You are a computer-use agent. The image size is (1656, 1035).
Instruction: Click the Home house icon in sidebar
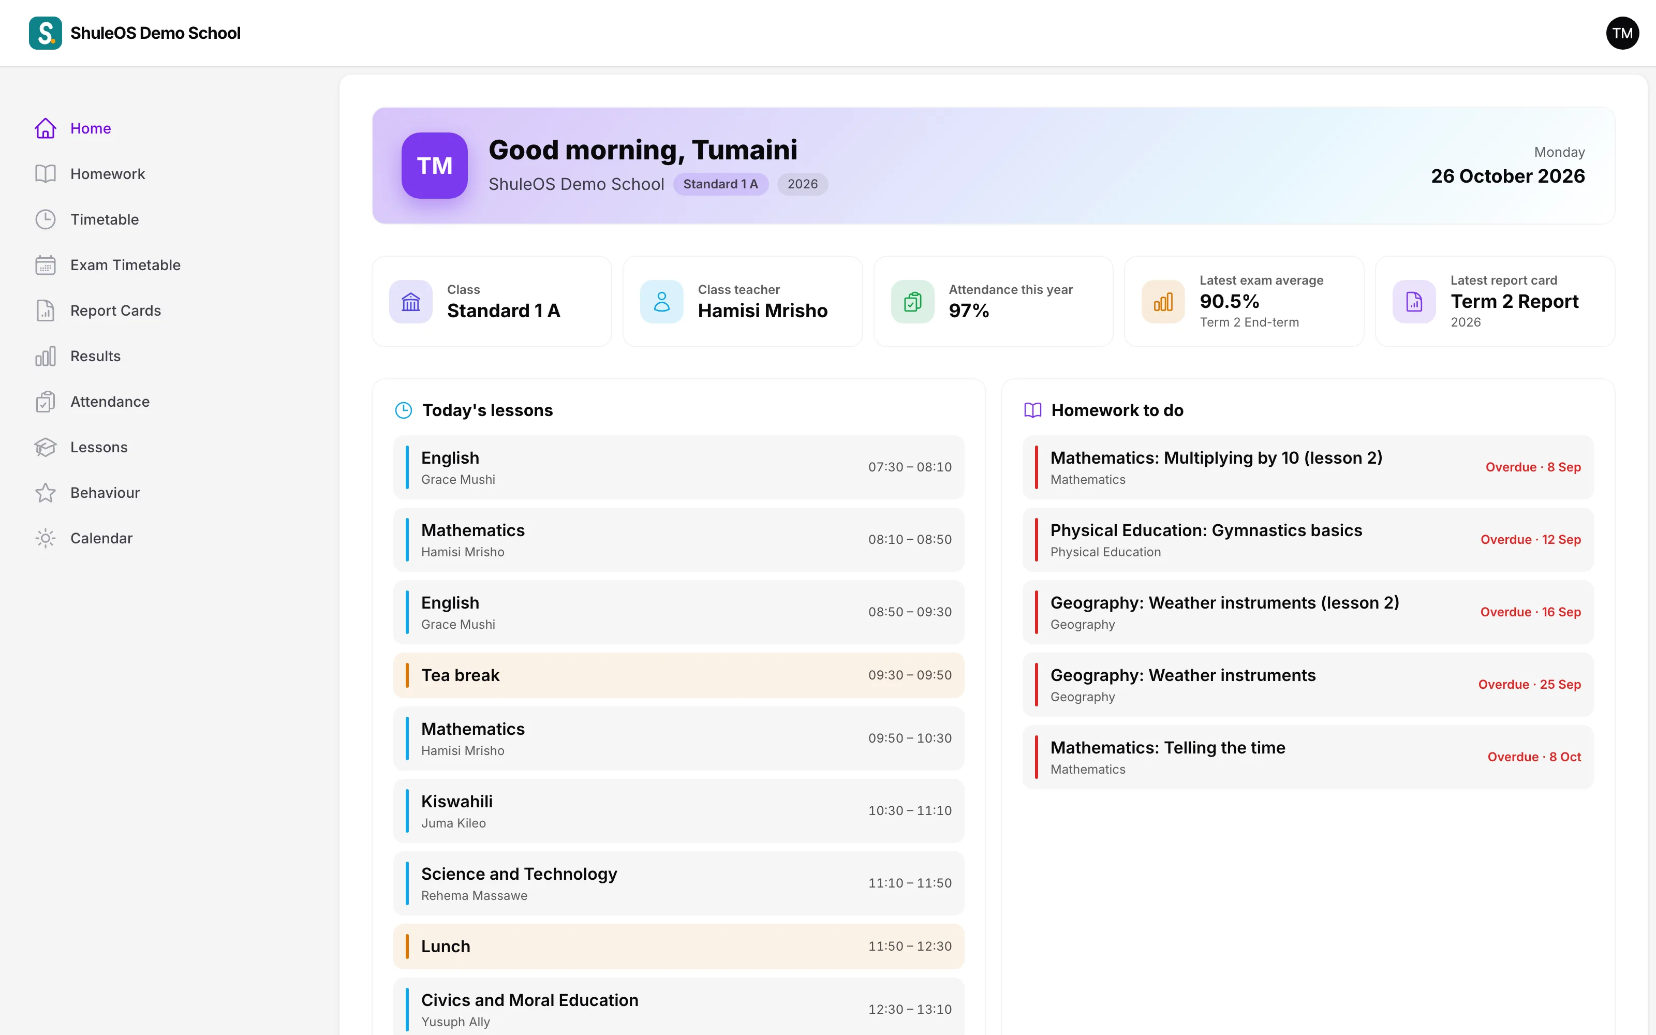(x=45, y=128)
